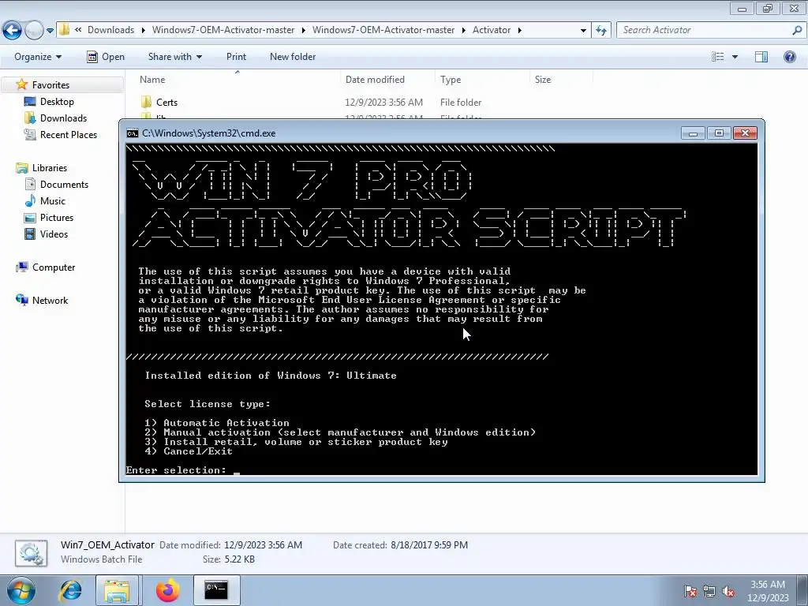Open the taskbar clock showing 3:56 AM
The width and height of the screenshot is (808, 606).
[x=768, y=591]
